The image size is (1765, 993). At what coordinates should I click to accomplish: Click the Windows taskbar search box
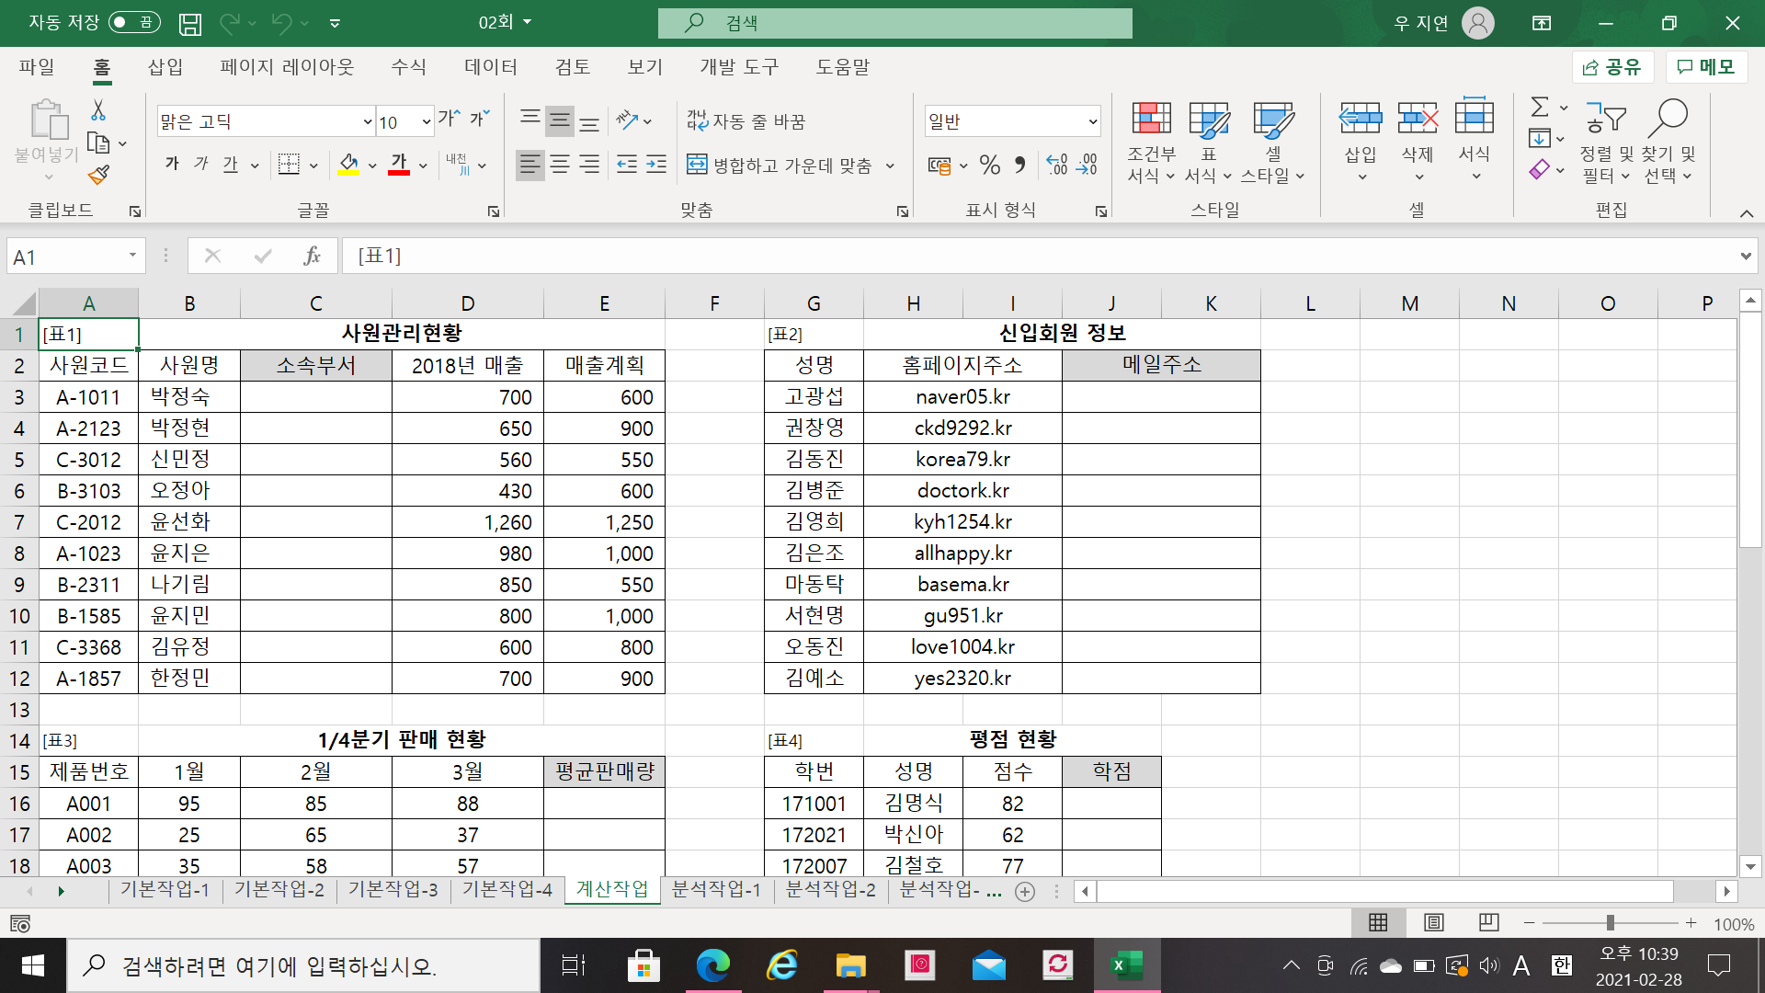[x=303, y=965]
